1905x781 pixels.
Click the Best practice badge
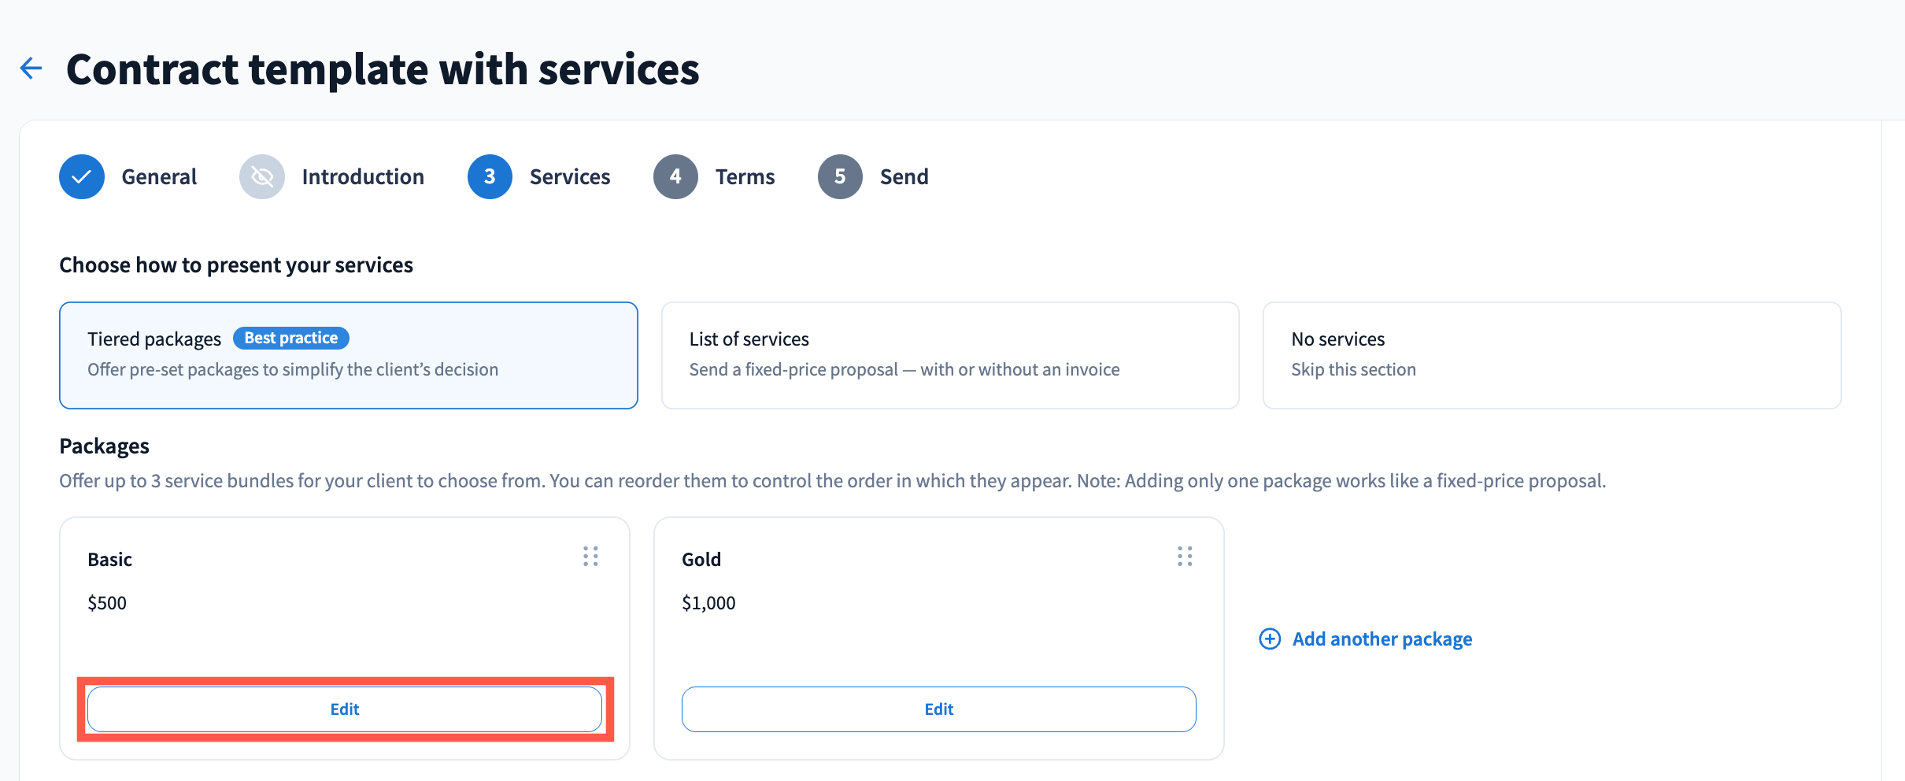coord(291,338)
